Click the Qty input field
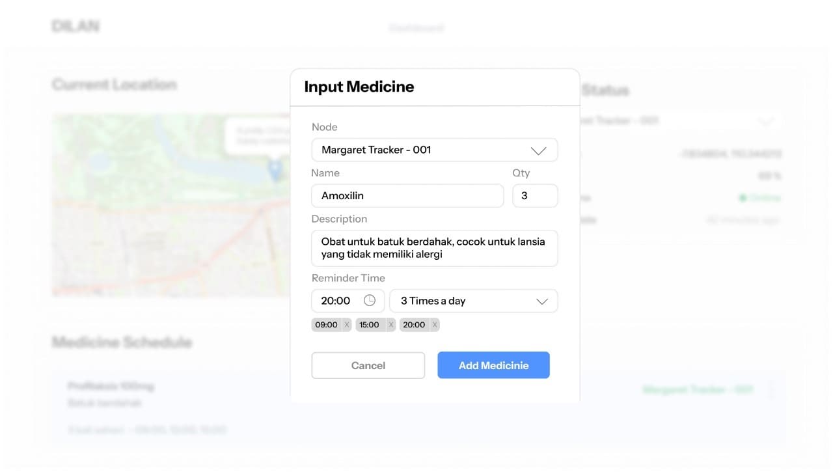The width and height of the screenshot is (833, 472). click(535, 196)
